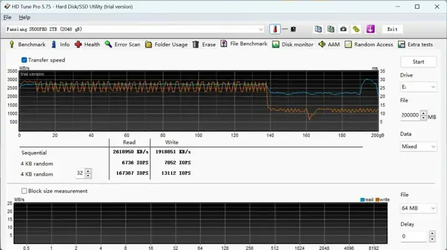The height and width of the screenshot is (250, 447).
Task: Click the Folder Usage folder icon
Action: click(x=148, y=45)
